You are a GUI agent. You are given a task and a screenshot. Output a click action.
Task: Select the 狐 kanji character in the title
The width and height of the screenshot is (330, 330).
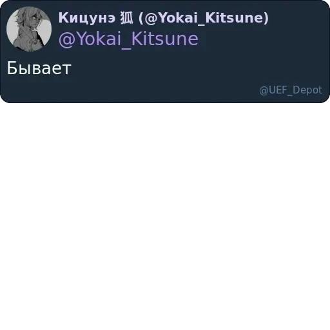(x=127, y=18)
